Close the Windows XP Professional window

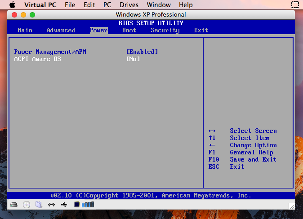(14, 15)
